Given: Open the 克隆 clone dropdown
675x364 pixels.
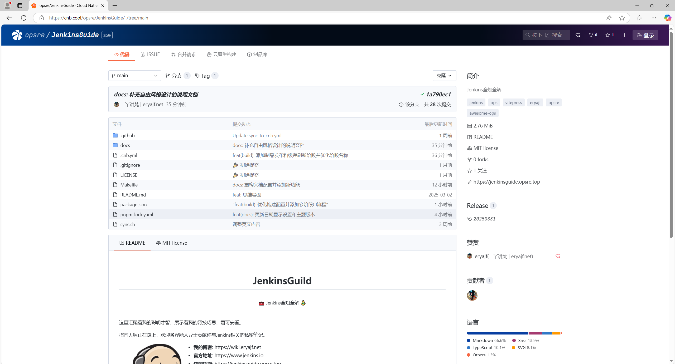Looking at the screenshot, I should (x=444, y=76).
